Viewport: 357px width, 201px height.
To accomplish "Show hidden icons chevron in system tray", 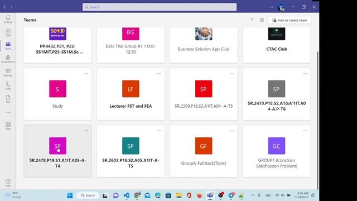I will (252, 195).
